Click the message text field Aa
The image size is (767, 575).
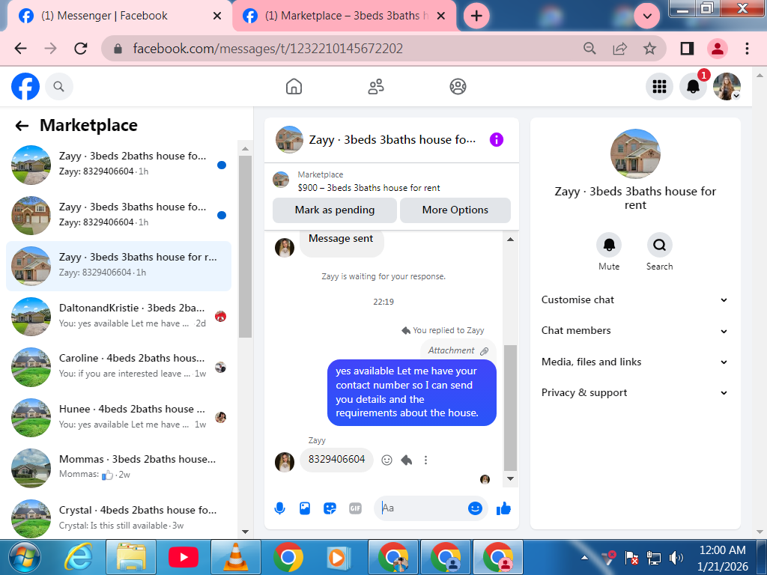[421, 508]
